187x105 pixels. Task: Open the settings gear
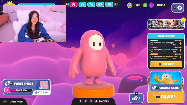[178, 8]
